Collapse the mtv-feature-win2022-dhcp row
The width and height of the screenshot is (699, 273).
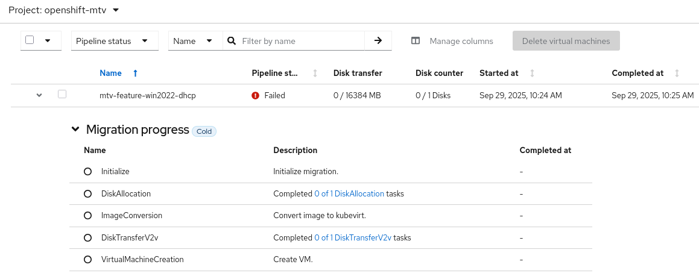39,95
